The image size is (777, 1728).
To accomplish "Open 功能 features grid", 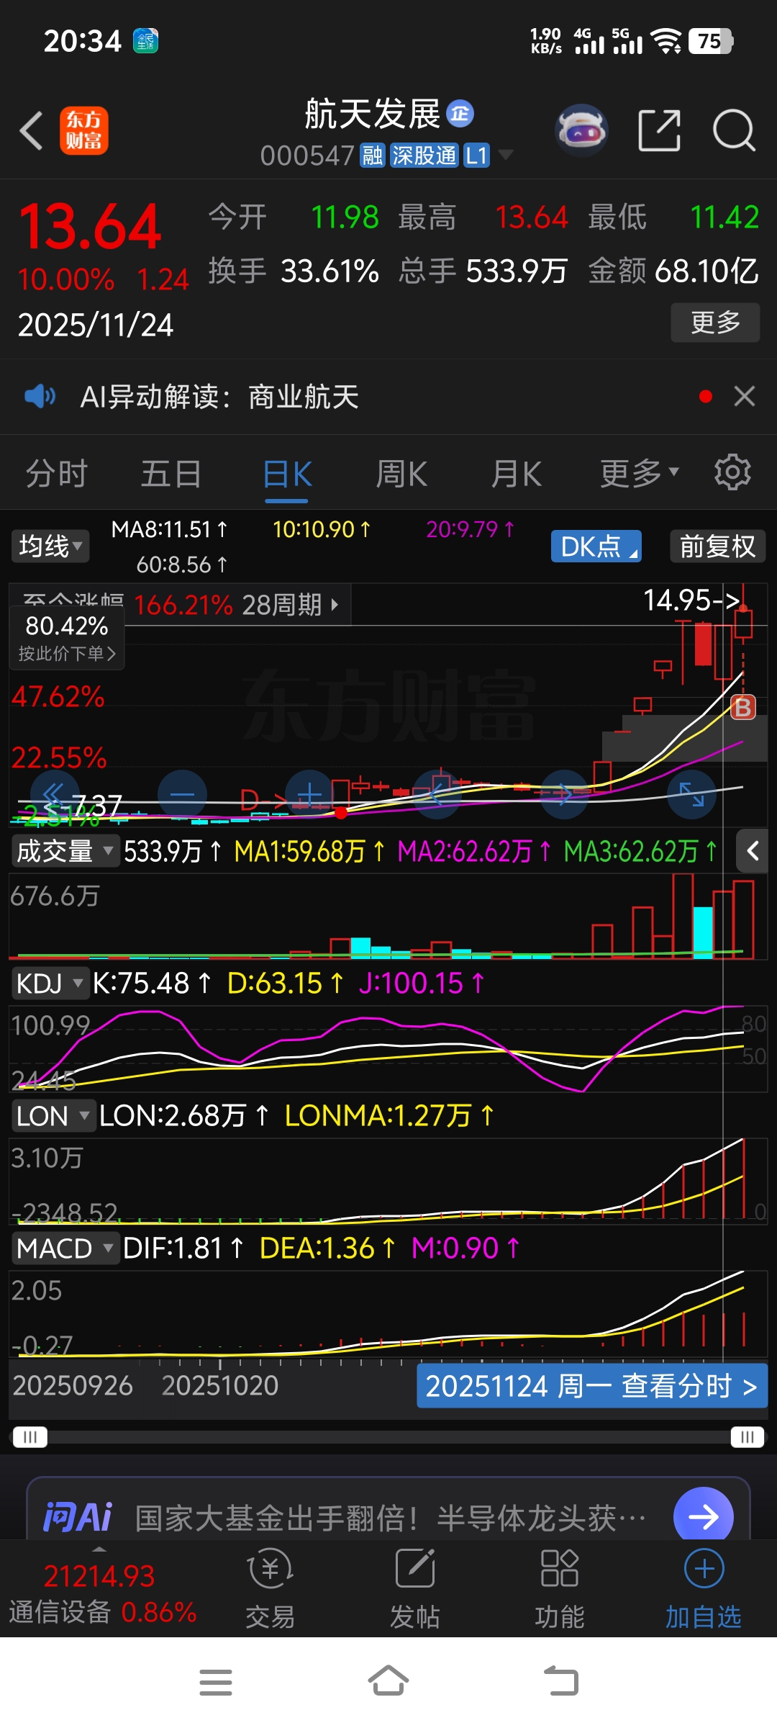I will [560, 1589].
